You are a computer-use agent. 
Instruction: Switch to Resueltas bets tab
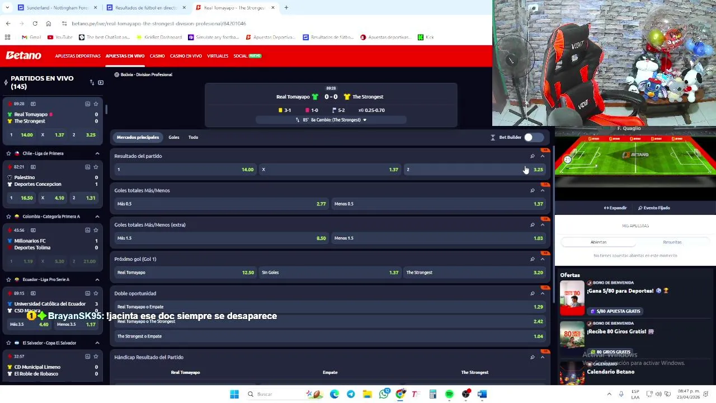click(672, 242)
